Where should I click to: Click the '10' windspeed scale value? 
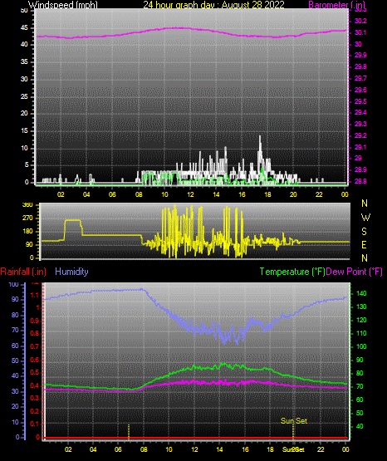(24, 148)
